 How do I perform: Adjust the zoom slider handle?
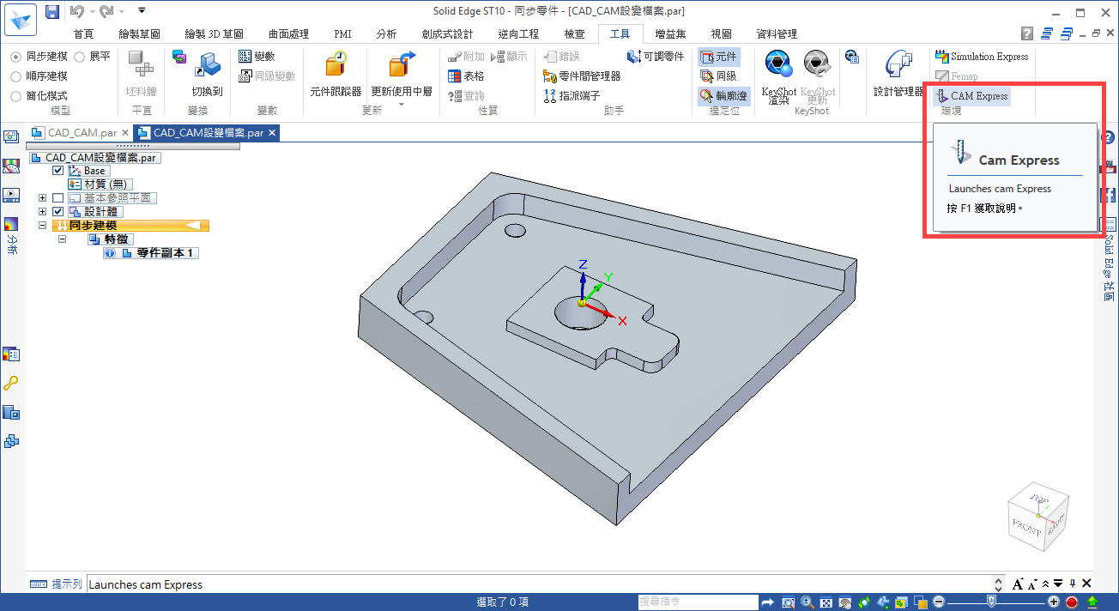[x=993, y=602]
